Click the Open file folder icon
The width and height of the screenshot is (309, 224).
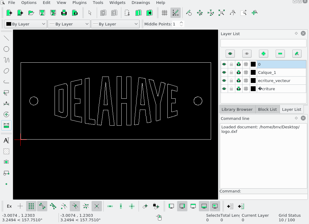[x=31, y=13]
